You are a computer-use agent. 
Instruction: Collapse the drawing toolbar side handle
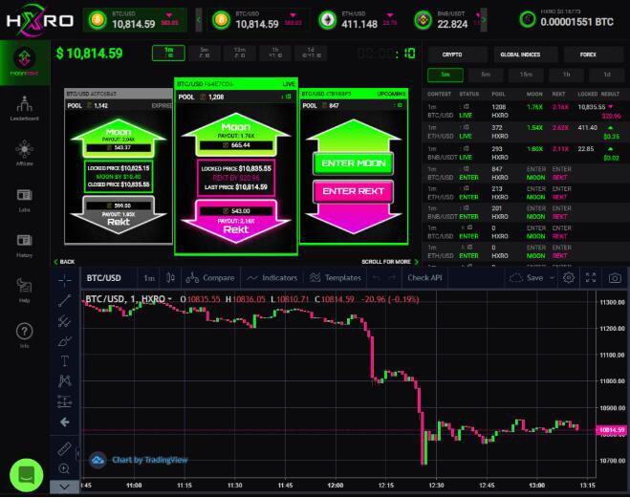(78, 454)
